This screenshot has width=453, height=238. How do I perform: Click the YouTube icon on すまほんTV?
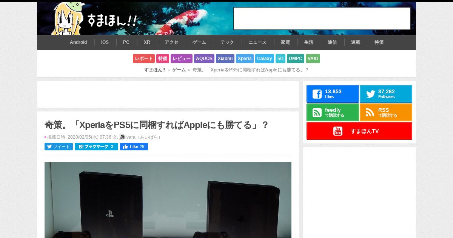(x=338, y=131)
